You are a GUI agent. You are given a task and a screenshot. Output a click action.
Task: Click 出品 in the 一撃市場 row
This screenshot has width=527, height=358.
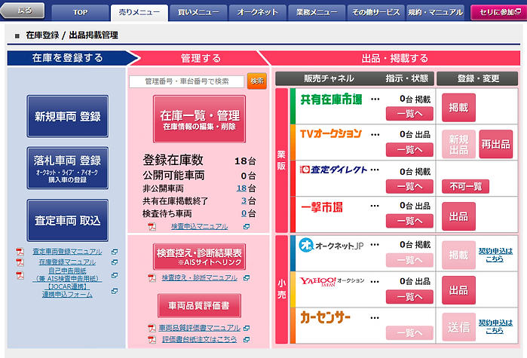(x=458, y=216)
